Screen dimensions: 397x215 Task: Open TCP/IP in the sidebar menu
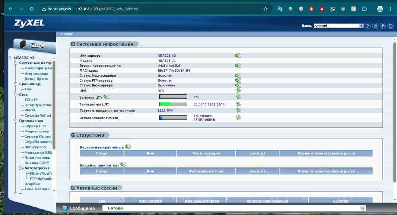click(31, 100)
